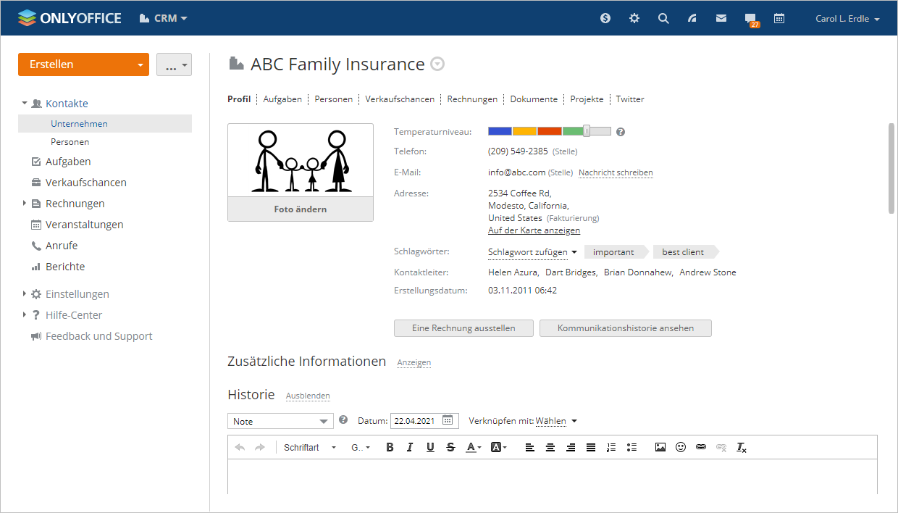This screenshot has height=513, width=898.
Task: Toggle bold formatting in note editor
Action: (x=390, y=448)
